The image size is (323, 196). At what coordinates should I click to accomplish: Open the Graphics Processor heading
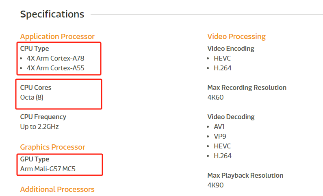pyautogui.click(x=53, y=147)
